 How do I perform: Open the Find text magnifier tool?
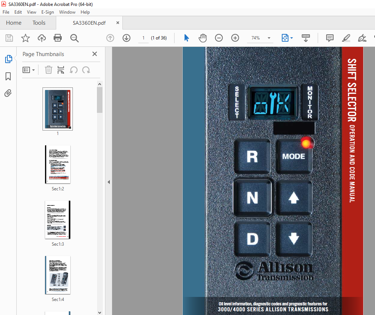click(75, 38)
